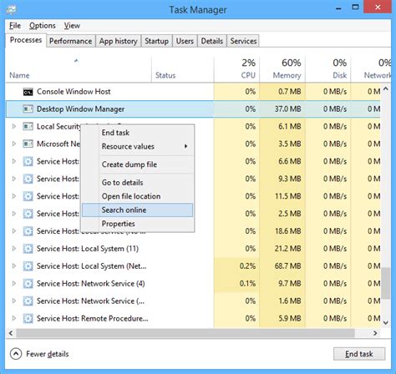Click the gear icon for Service Host: Network Service (4)
Image resolution: width=396 pixels, height=374 pixels.
click(28, 284)
